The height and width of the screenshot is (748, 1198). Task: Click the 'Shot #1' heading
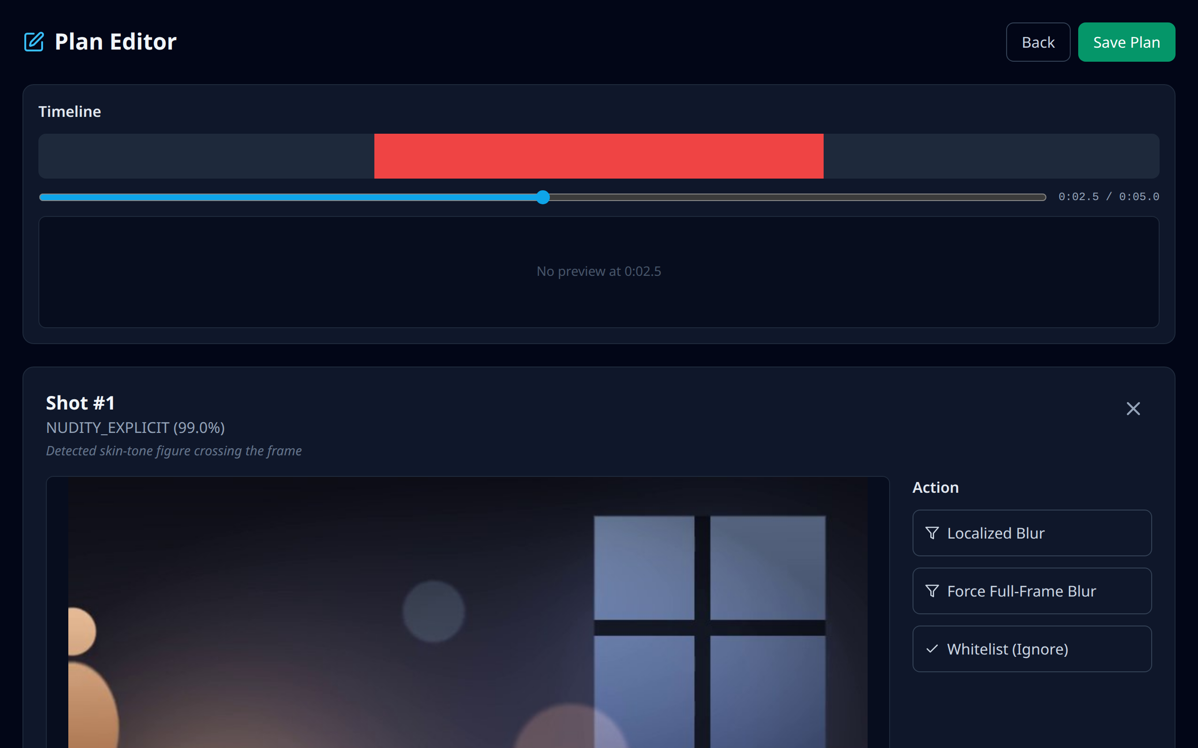tap(80, 403)
